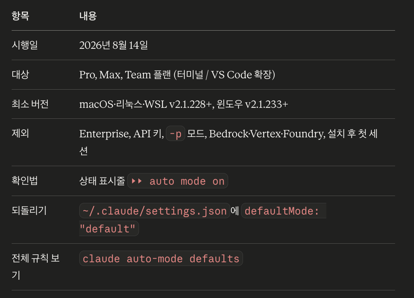Select the 대상 row label
This screenshot has width=414, height=298.
[20, 75]
